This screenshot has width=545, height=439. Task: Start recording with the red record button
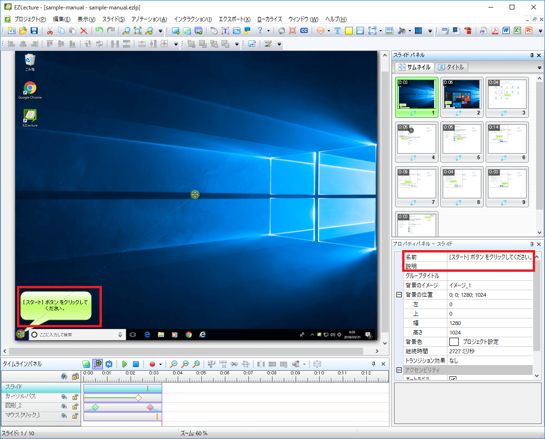click(x=152, y=364)
